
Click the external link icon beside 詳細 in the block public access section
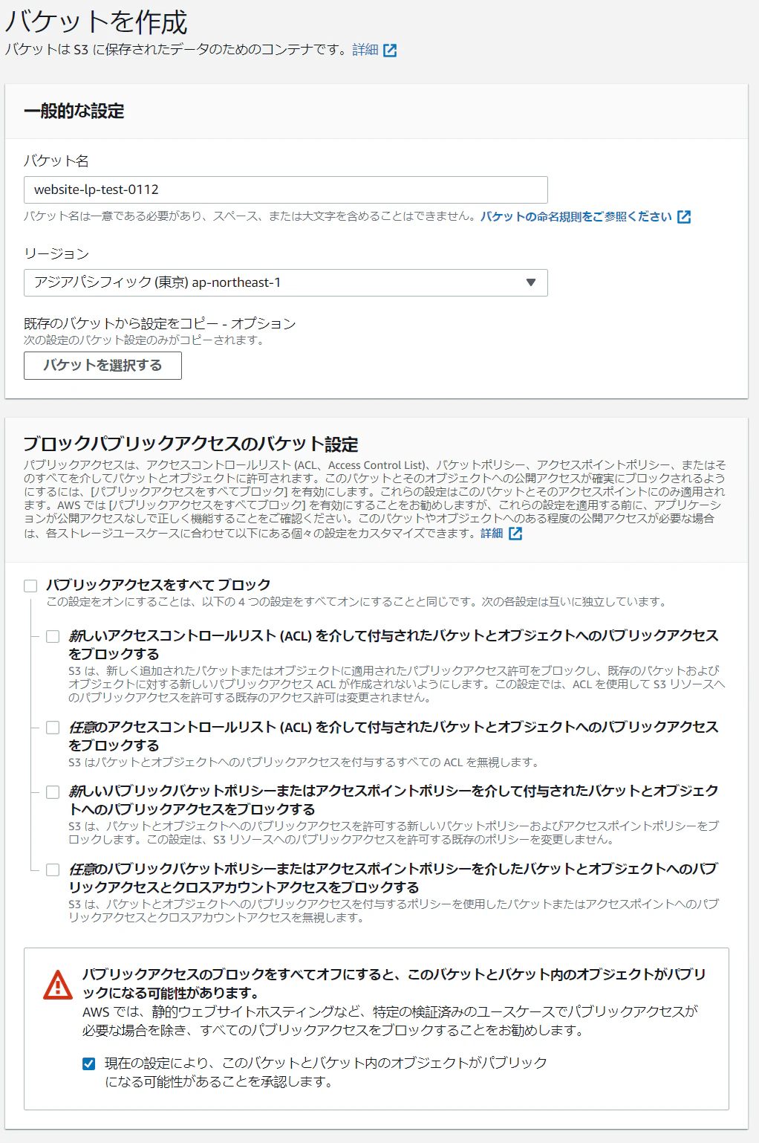(515, 534)
